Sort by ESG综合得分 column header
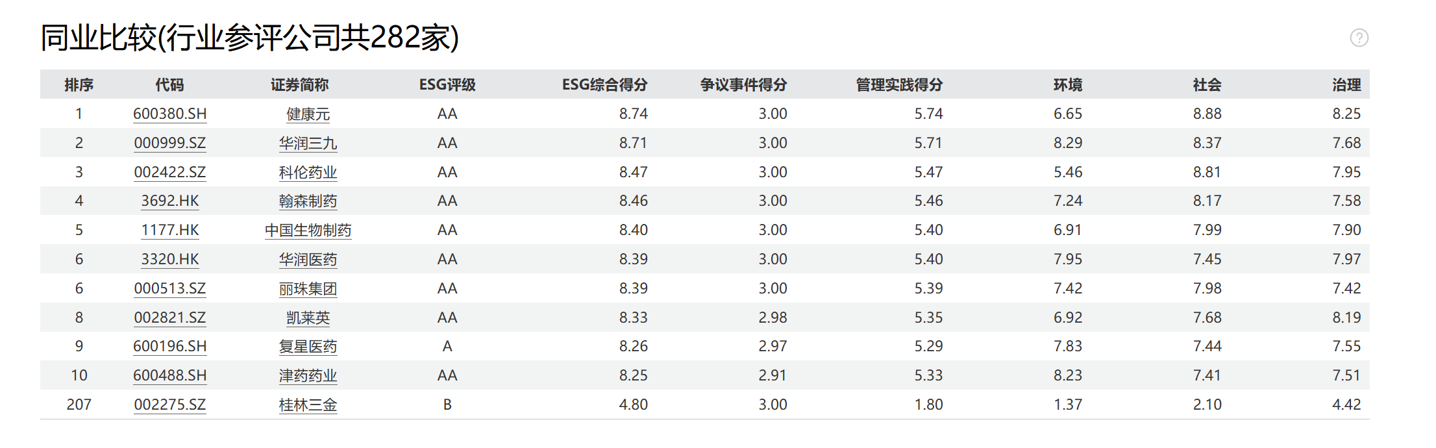This screenshot has height=448, width=1436. click(604, 85)
